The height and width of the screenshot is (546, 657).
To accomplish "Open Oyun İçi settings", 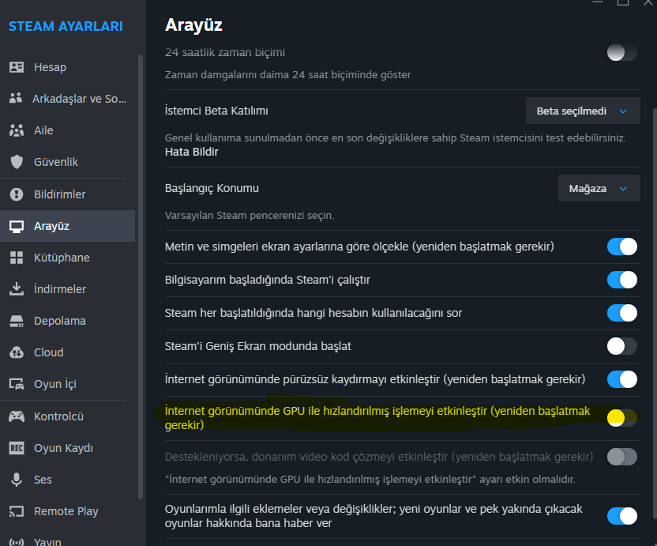I will pyautogui.click(x=67, y=384).
